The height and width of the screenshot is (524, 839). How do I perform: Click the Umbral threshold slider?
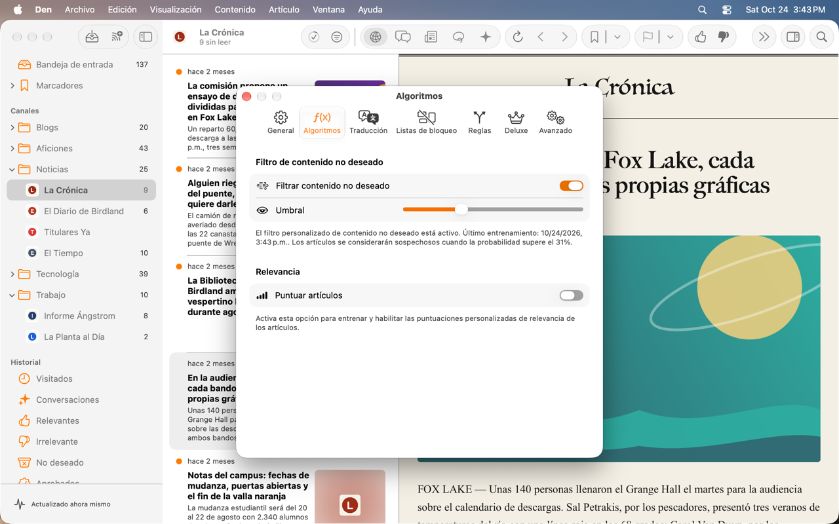click(x=493, y=210)
